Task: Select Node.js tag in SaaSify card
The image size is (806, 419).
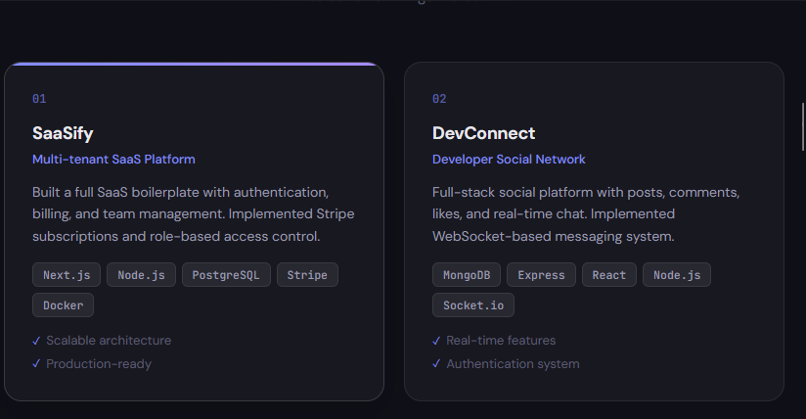Action: 141,275
